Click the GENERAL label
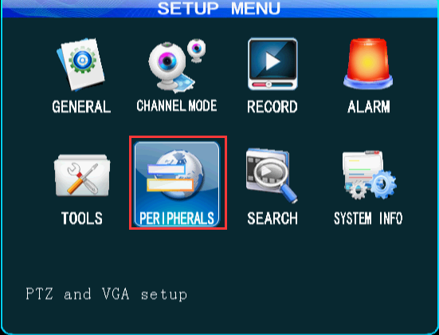Screen dimensions: 439x335 [81, 107]
